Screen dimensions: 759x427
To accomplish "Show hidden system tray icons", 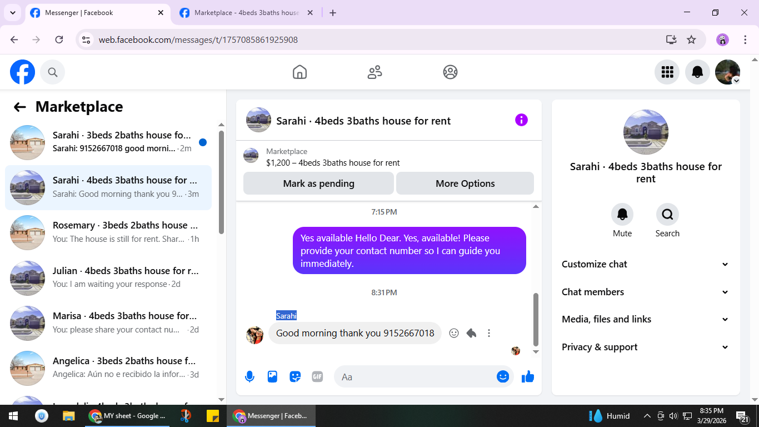I will [x=647, y=416].
